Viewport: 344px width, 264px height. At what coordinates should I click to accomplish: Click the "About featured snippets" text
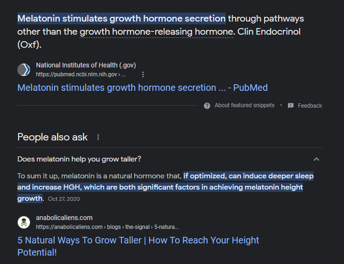(x=244, y=105)
